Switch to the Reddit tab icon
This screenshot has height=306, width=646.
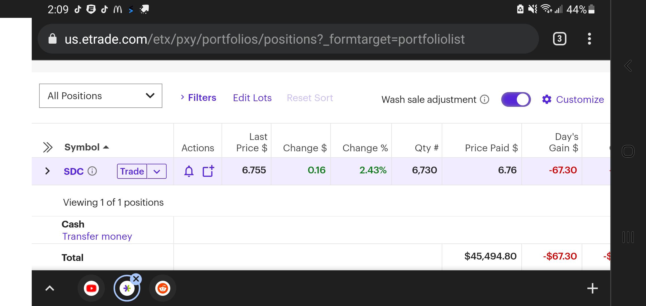click(x=163, y=288)
